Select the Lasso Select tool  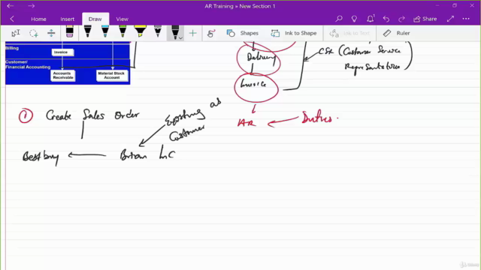[x=33, y=33]
